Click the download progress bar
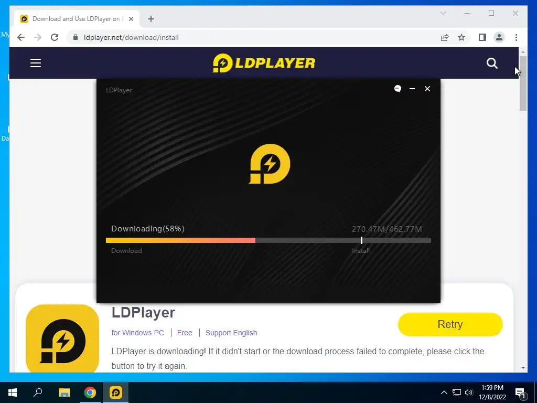This screenshot has height=403, width=537. pyautogui.click(x=268, y=240)
